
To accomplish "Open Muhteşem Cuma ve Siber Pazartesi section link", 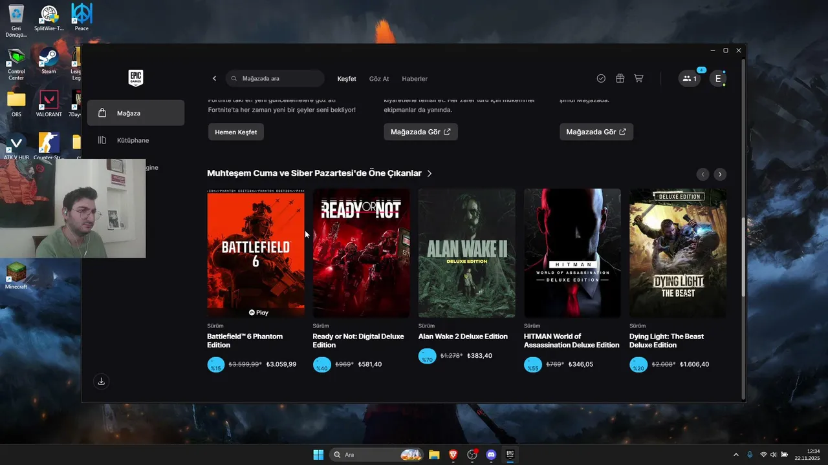I will coord(320,173).
